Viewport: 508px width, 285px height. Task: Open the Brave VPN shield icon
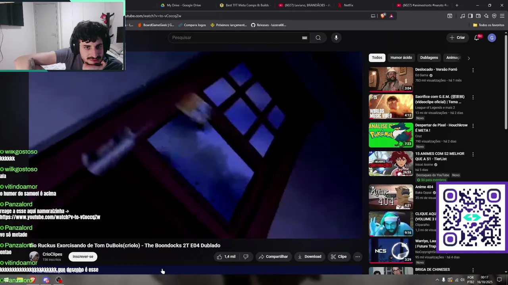(x=494, y=16)
